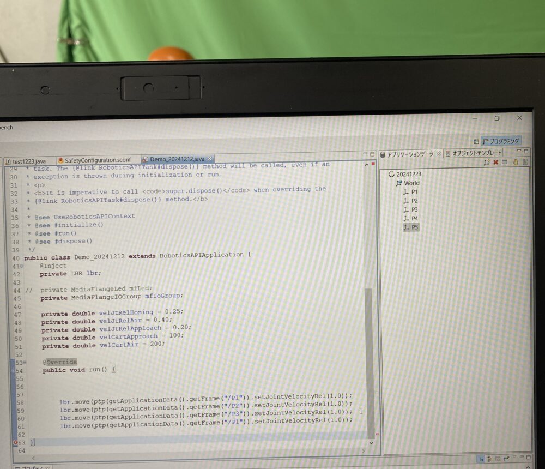Collapse the folding marker on line 41
The width and height of the screenshot is (545, 469).
coord(22,266)
